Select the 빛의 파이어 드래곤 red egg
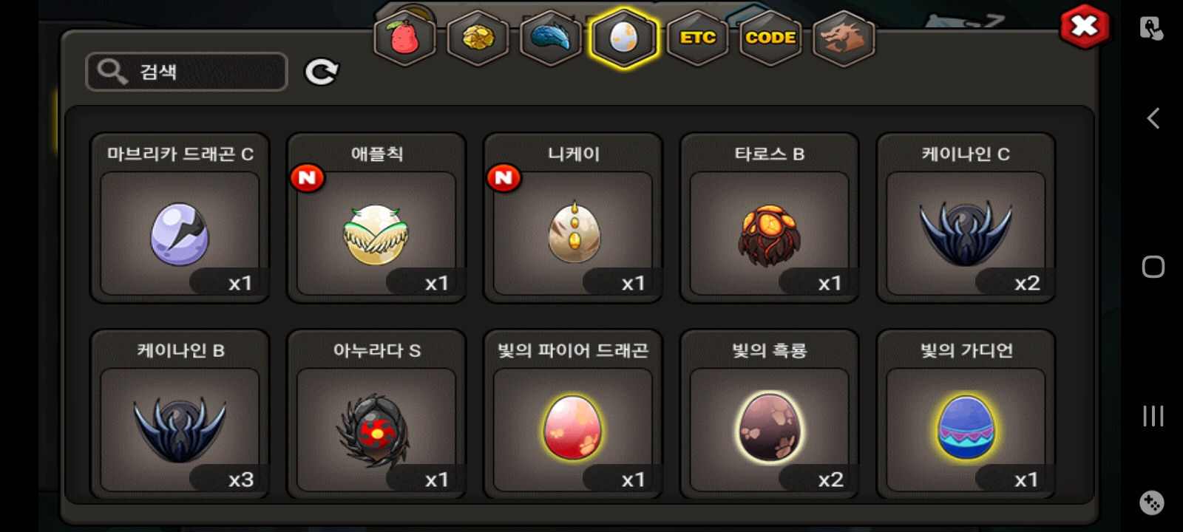1183x532 pixels. pyautogui.click(x=573, y=415)
